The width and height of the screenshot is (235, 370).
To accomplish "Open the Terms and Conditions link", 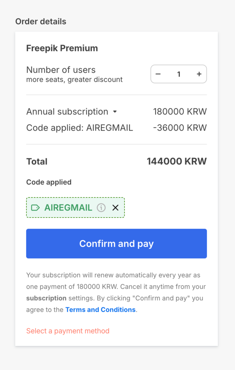I will tap(100, 310).
